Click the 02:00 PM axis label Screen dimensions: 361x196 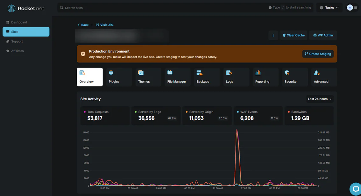[x=246, y=188]
